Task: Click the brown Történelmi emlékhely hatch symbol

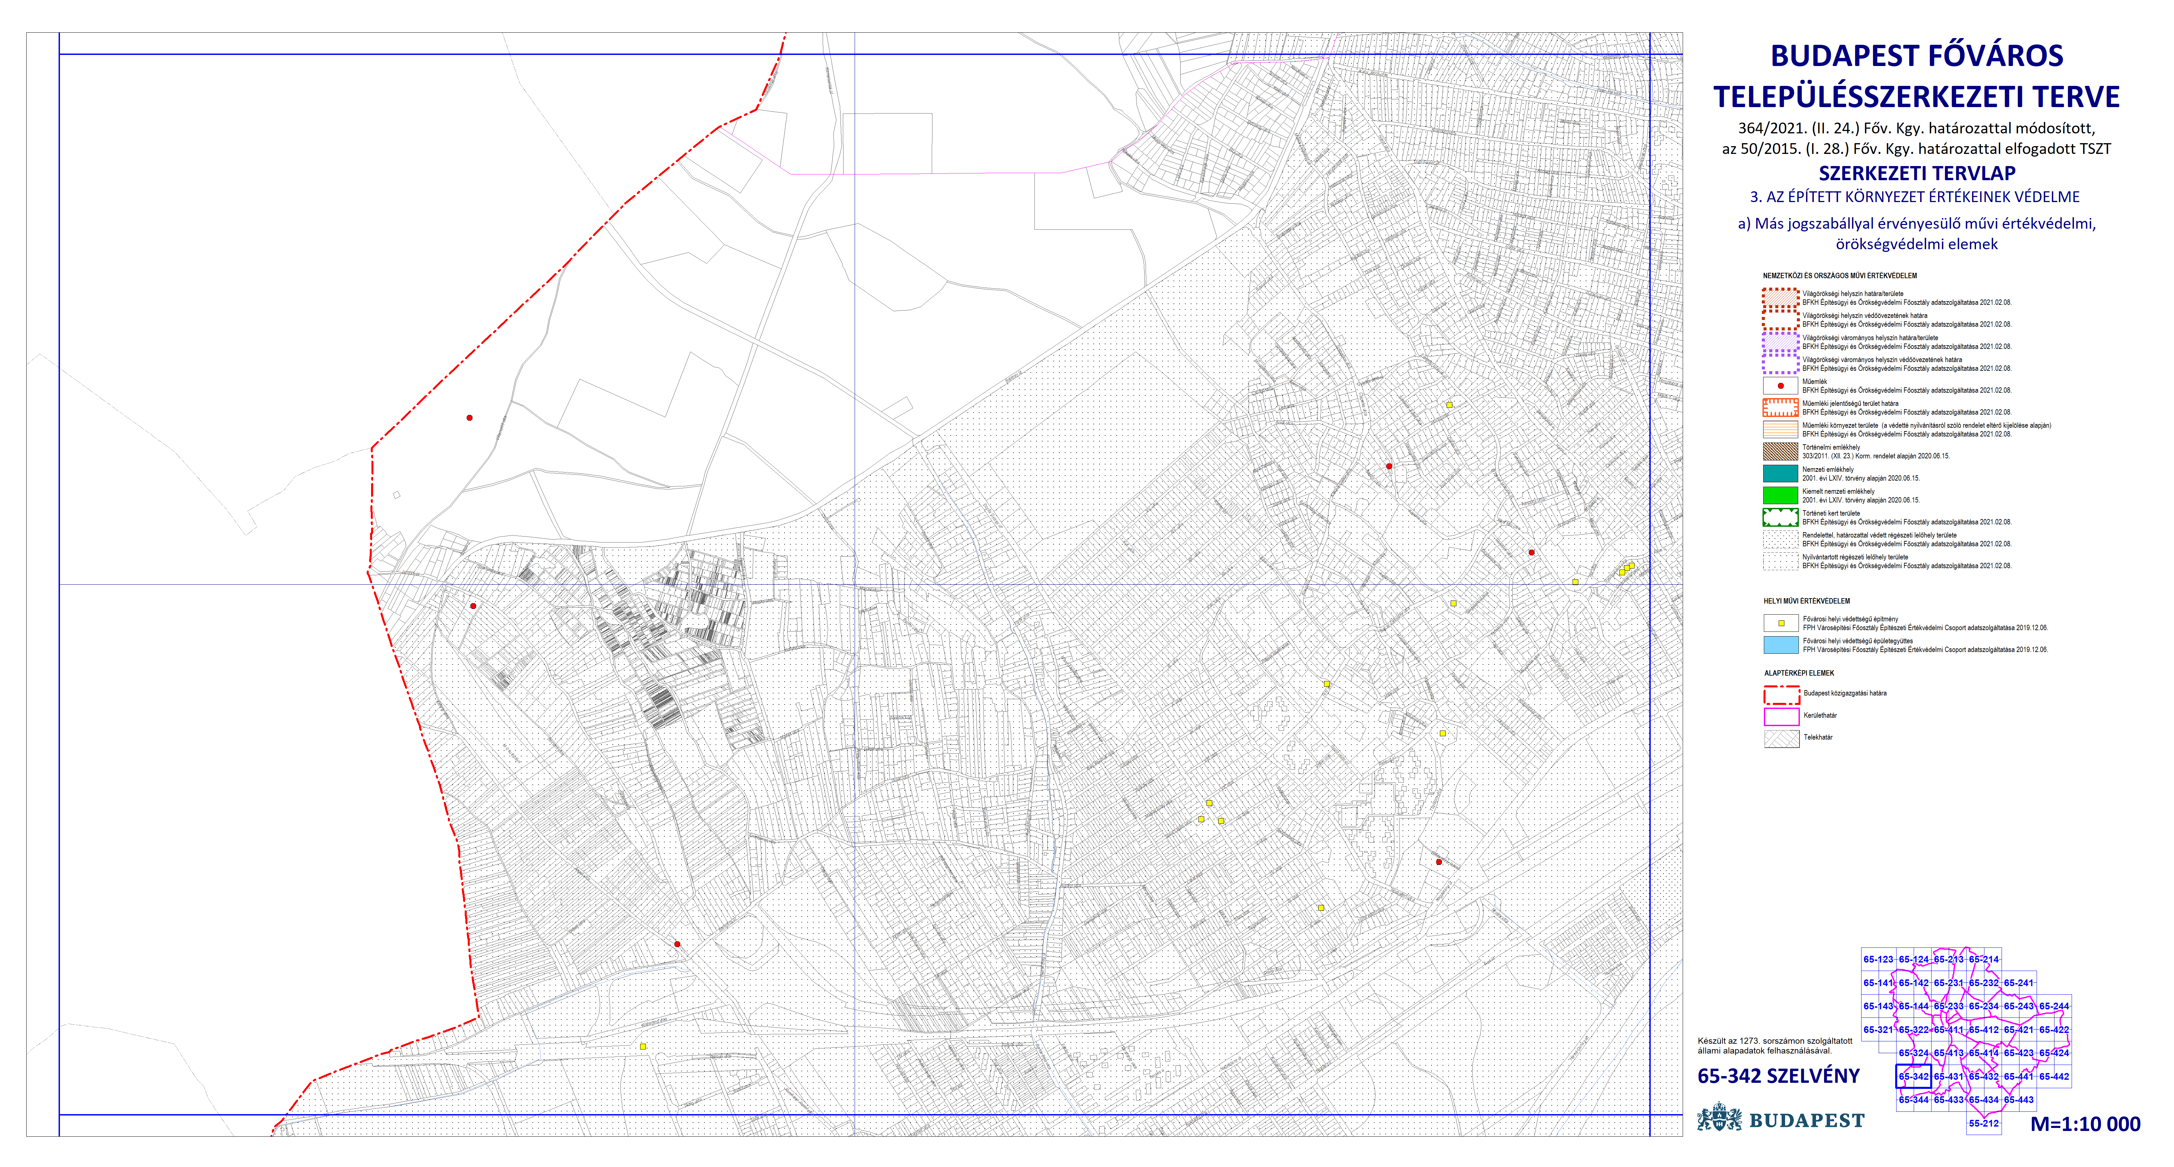Action: click(x=1781, y=451)
